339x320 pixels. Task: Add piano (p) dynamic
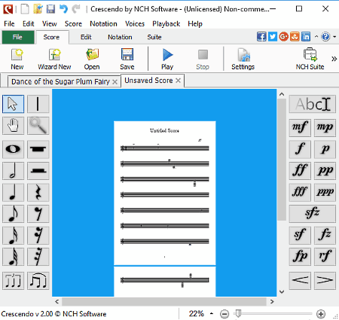click(325, 149)
